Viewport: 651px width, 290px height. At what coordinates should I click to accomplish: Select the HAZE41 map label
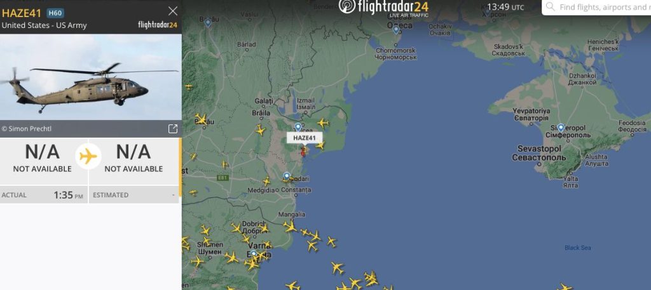(x=305, y=138)
